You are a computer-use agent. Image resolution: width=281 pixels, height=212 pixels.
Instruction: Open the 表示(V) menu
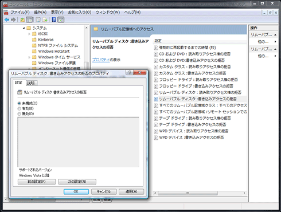point(57,13)
